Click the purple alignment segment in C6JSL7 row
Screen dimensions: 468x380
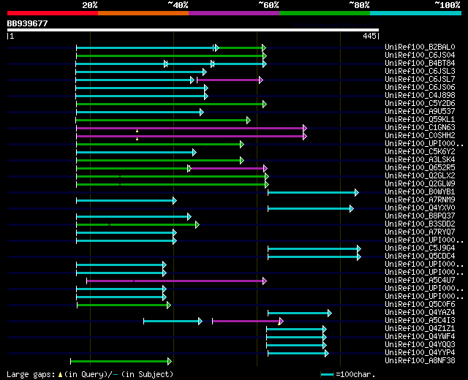click(x=230, y=80)
